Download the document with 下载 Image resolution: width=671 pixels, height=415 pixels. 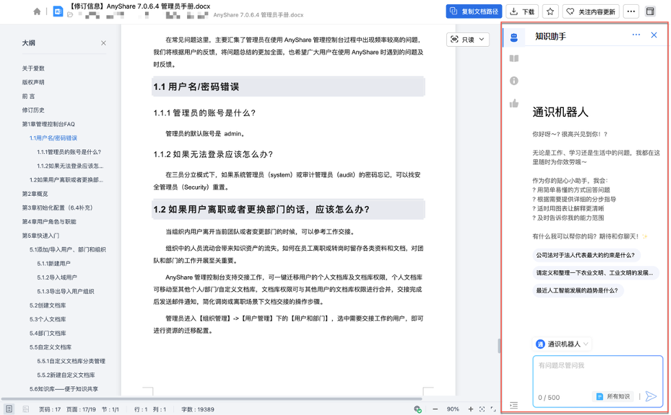coord(522,12)
